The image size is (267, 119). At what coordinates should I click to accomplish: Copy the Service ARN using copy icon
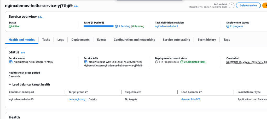click(x=86, y=62)
